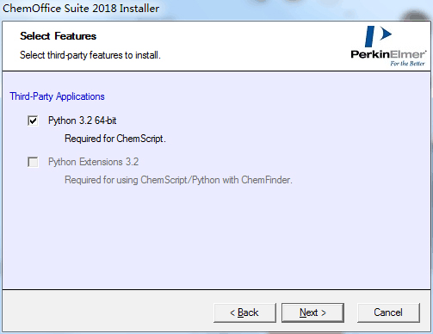The width and height of the screenshot is (433, 334).
Task: Click the ChemFinder requirement description text
Action: point(178,180)
